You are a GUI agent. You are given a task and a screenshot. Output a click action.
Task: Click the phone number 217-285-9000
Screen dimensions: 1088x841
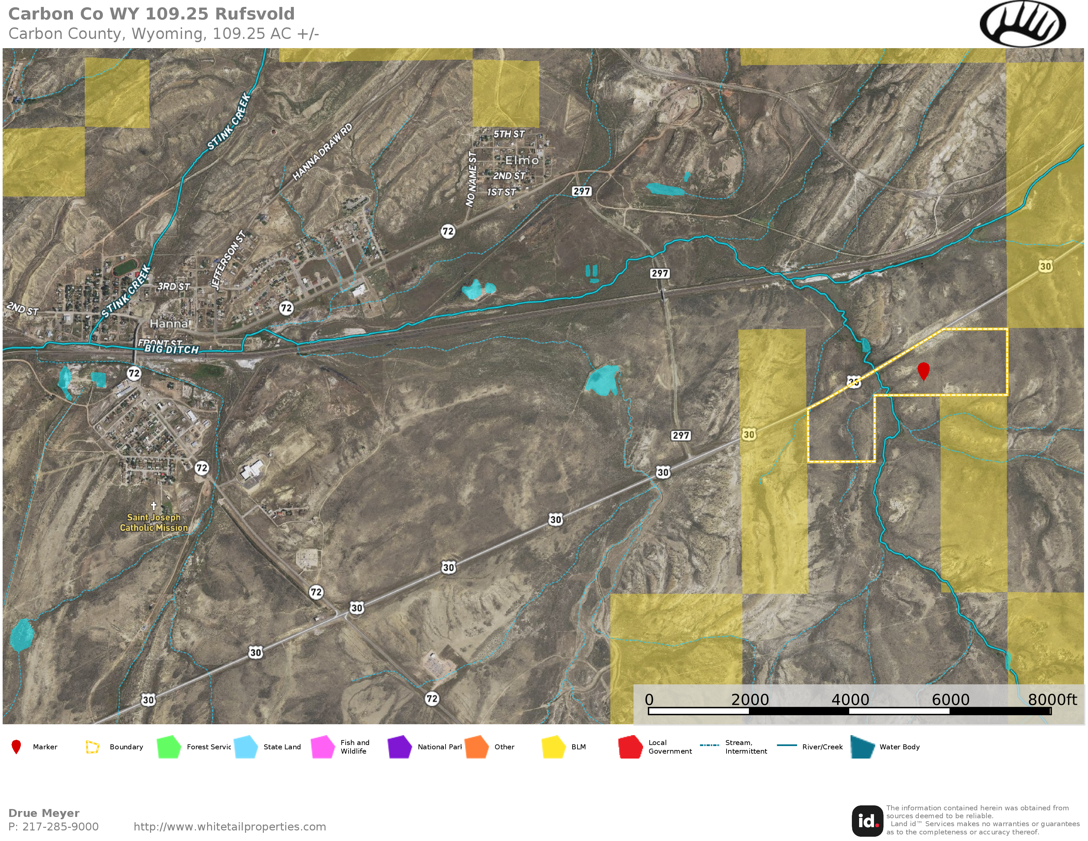coord(60,826)
